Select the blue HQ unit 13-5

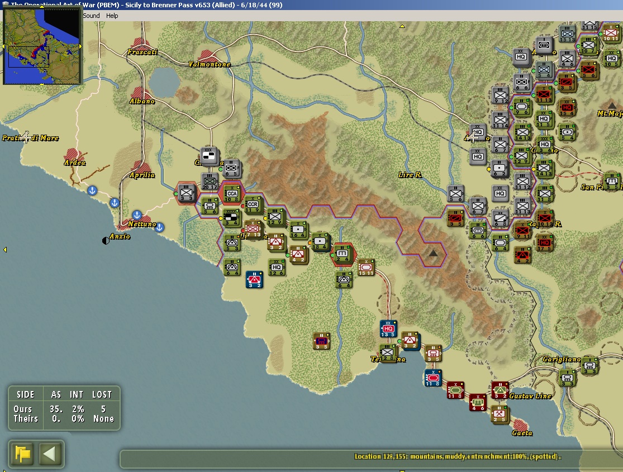388,329
